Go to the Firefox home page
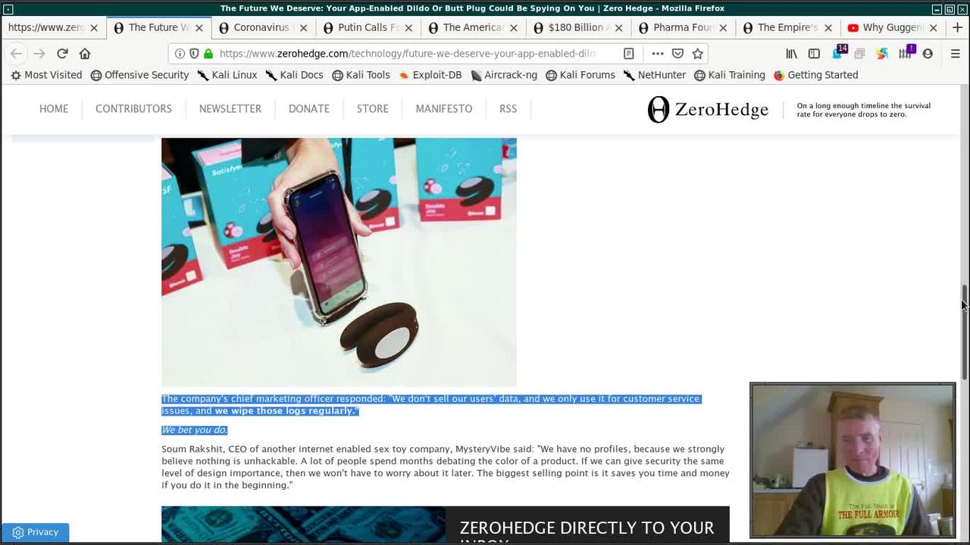970x545 pixels. (85, 54)
